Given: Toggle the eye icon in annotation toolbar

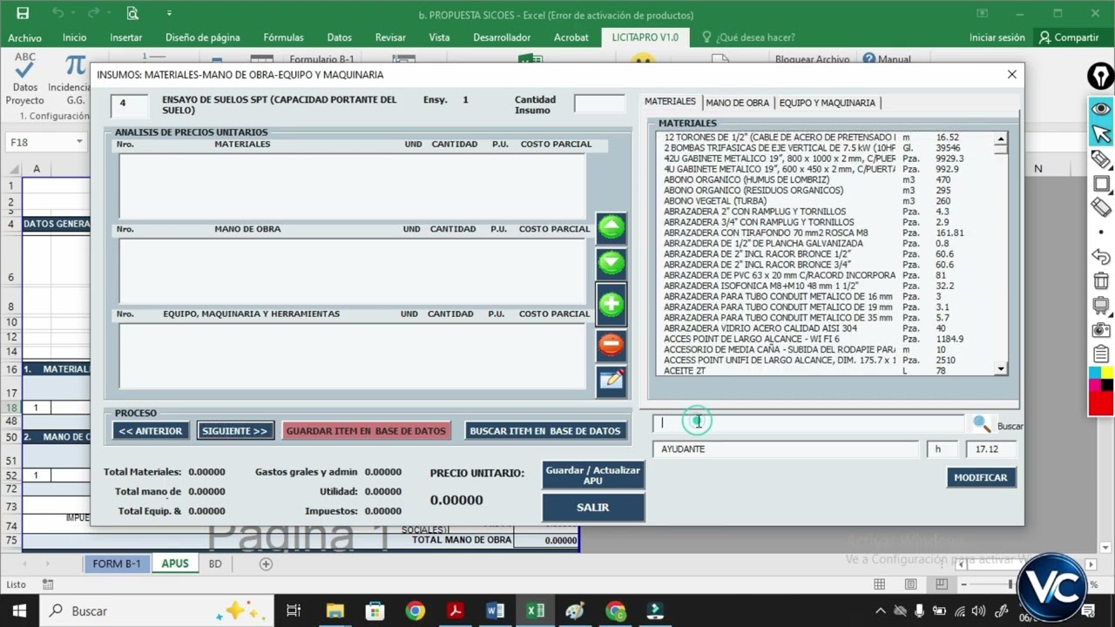Looking at the screenshot, I should [1101, 109].
